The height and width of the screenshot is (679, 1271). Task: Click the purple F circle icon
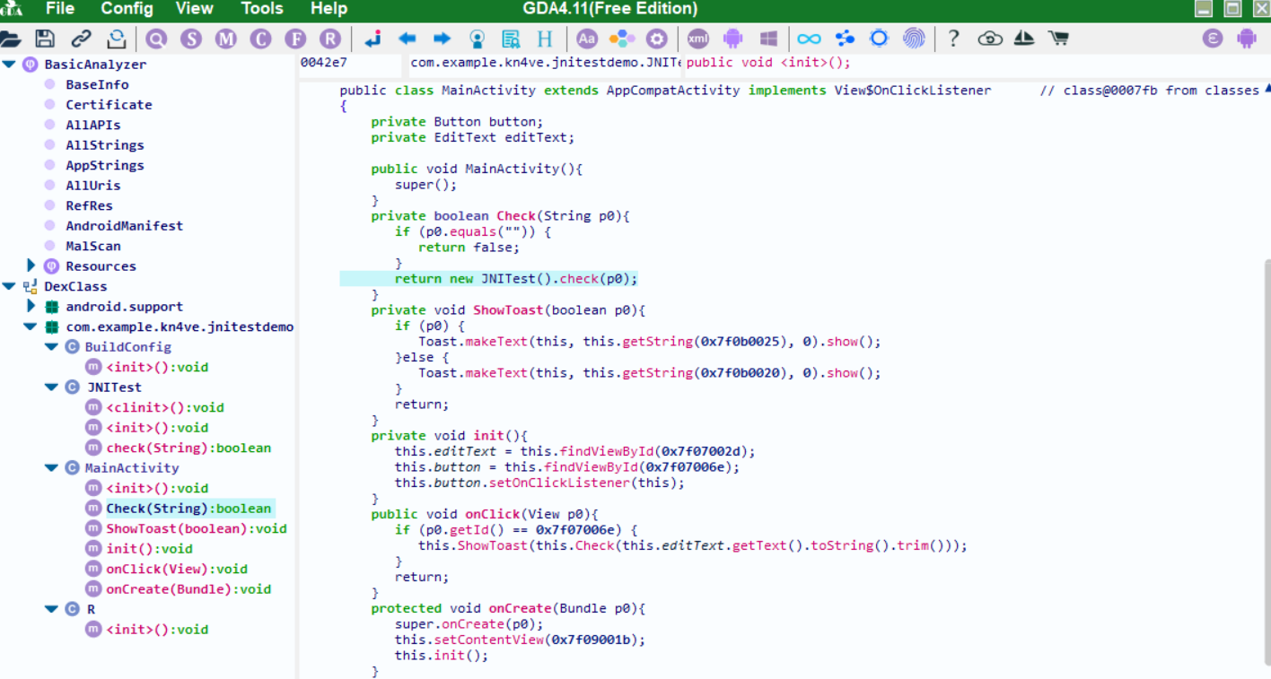[295, 39]
